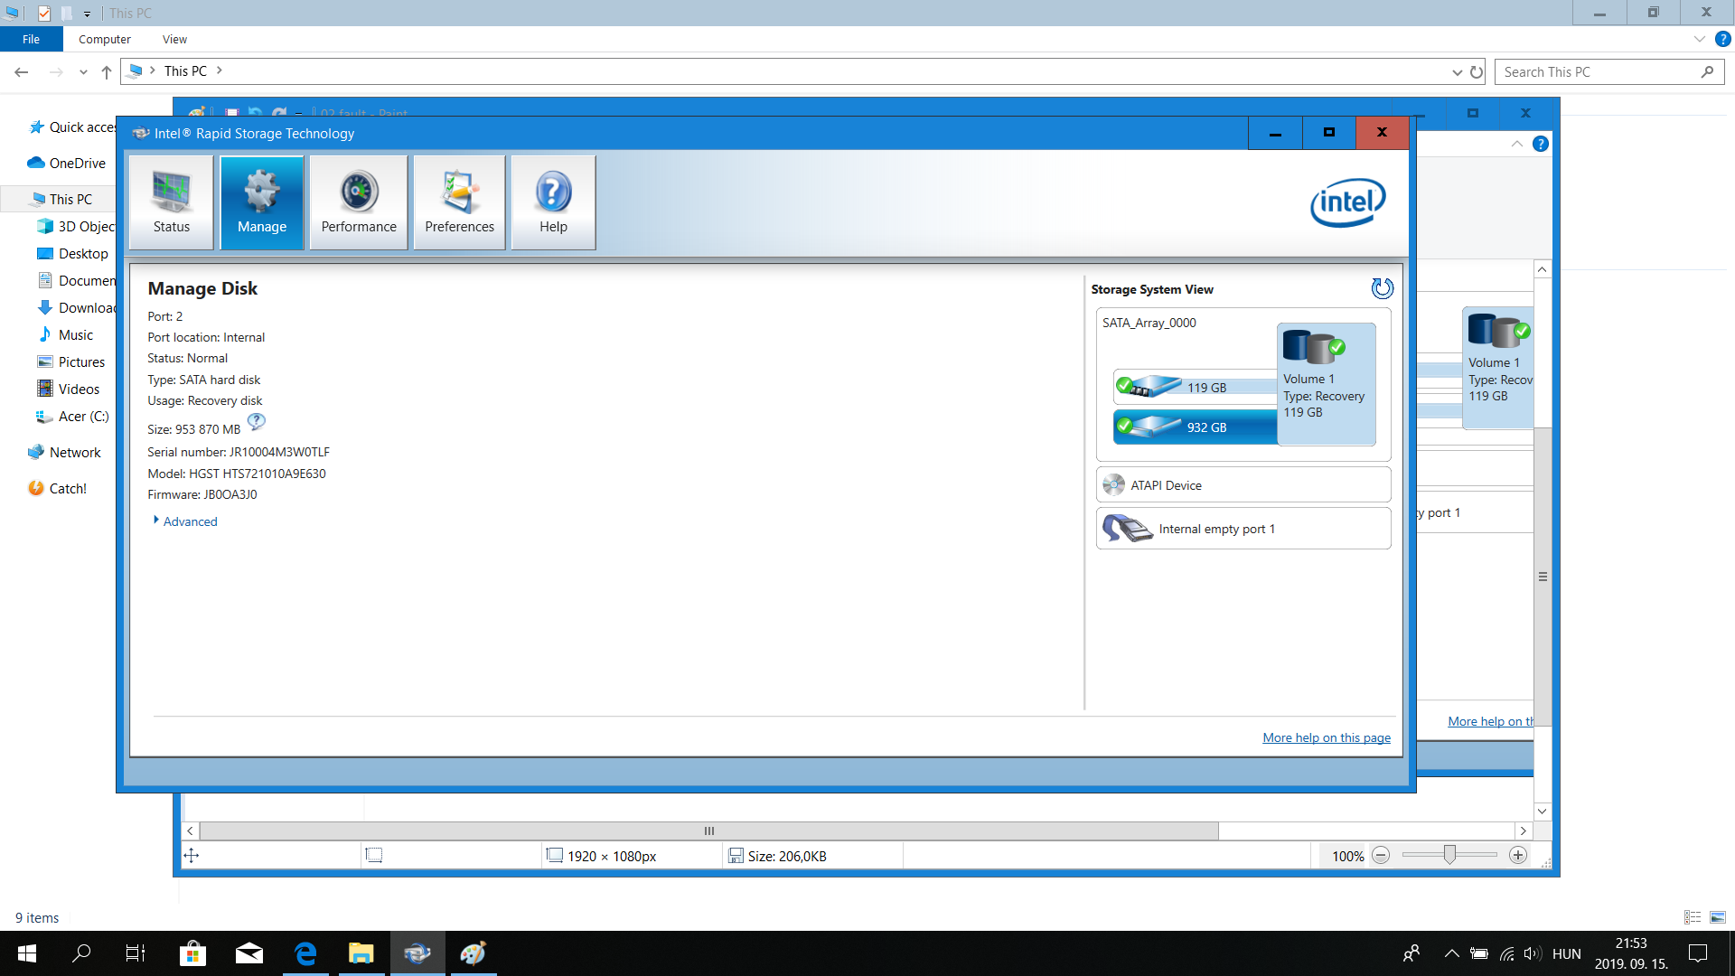Select Network in navigation pane
Viewport: 1735px width, 976px height.
tap(65, 453)
